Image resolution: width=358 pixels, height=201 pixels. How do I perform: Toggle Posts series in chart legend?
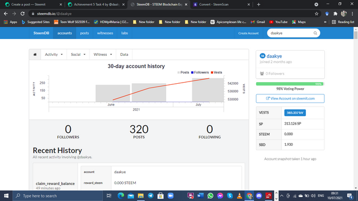(x=183, y=73)
